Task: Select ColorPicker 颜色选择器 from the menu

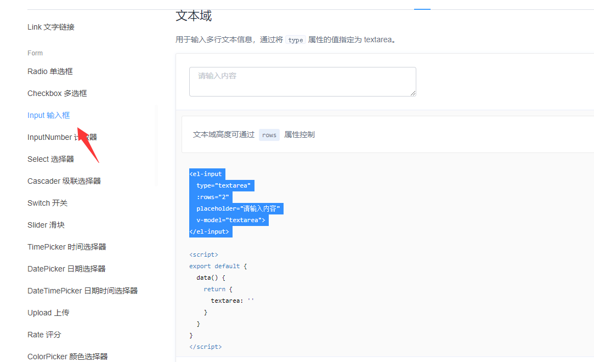Action: (67, 356)
